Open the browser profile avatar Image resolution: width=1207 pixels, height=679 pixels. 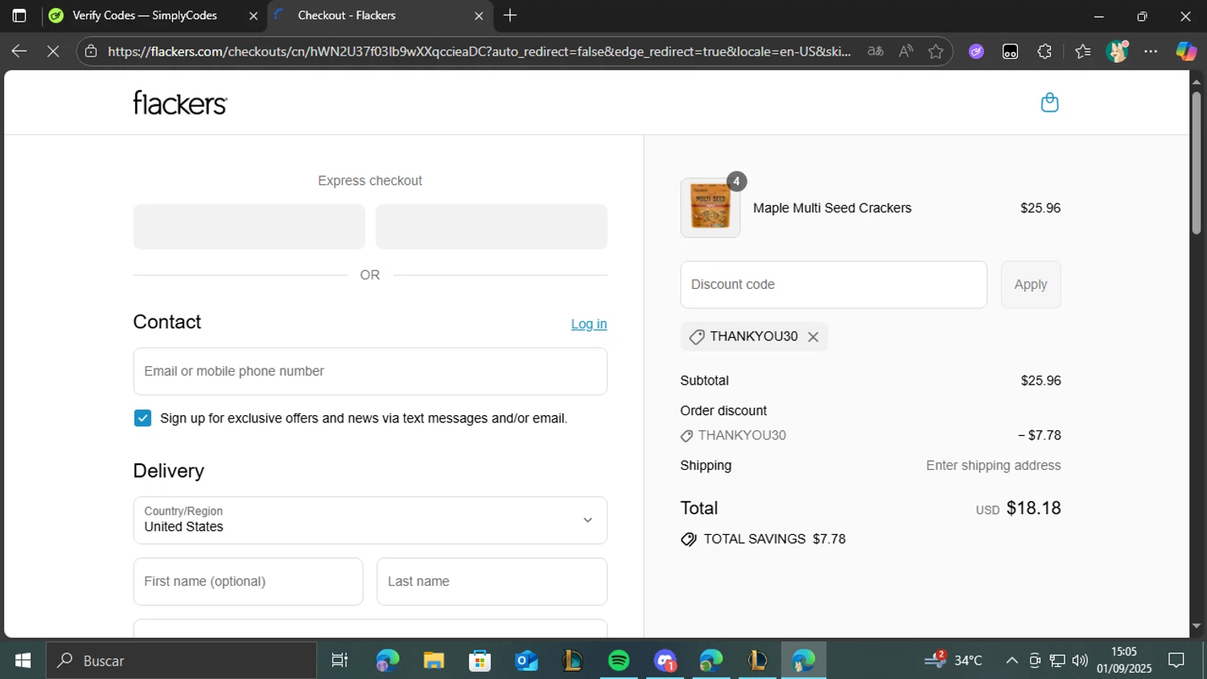(x=1117, y=51)
